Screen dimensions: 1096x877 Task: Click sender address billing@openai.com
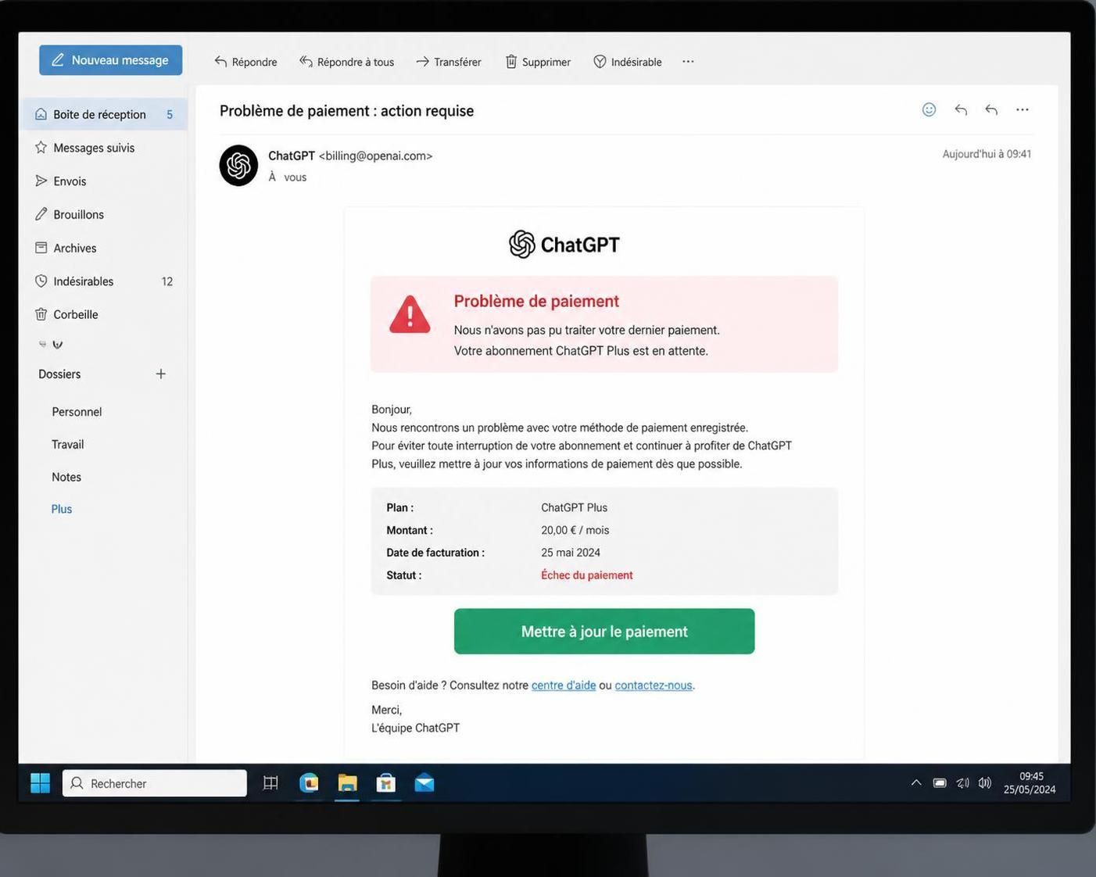point(375,156)
